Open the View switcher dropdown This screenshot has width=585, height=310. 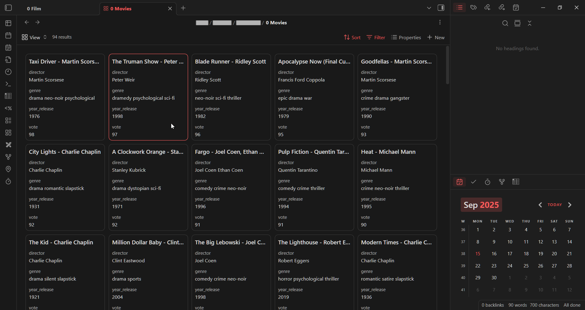click(x=34, y=37)
